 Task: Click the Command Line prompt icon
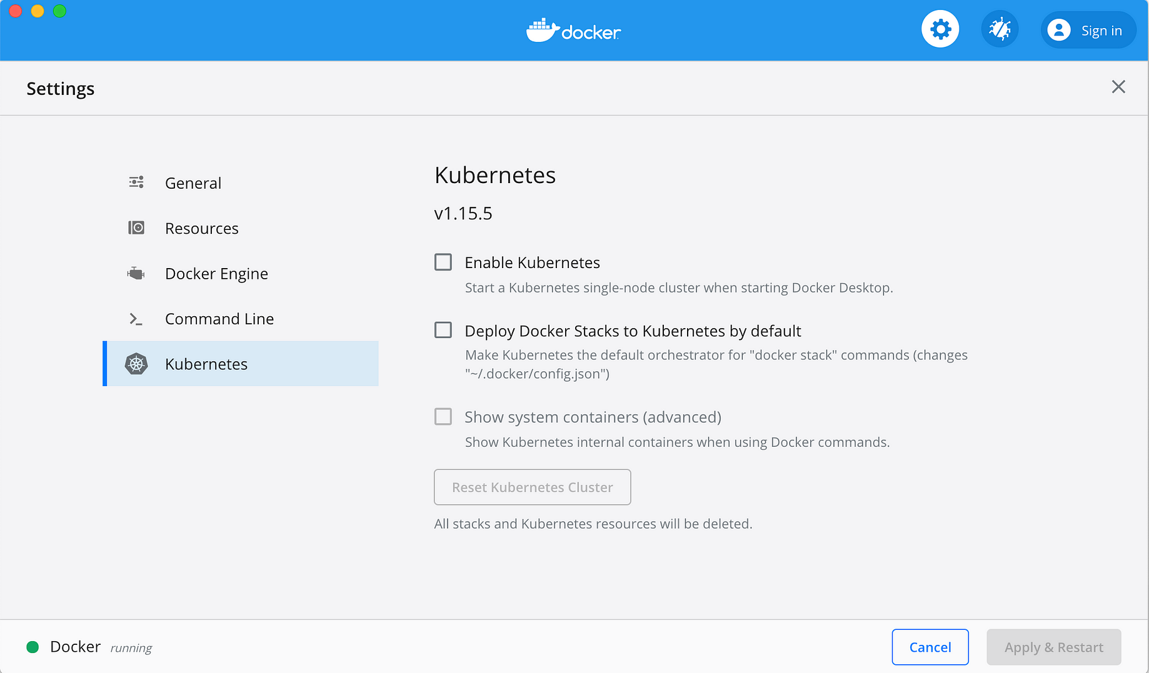click(136, 319)
